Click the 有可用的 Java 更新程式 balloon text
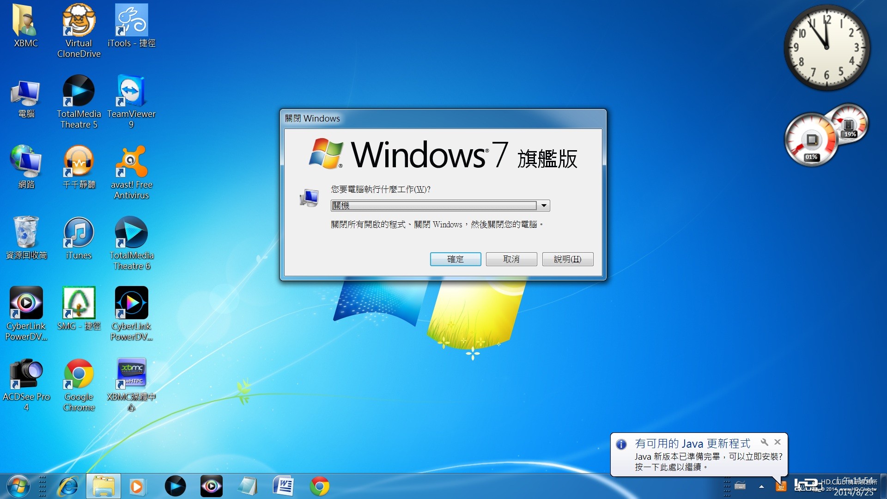Viewport: 887px width, 499px height. coord(692,444)
